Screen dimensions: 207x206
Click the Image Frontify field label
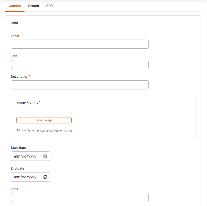coord(27,102)
